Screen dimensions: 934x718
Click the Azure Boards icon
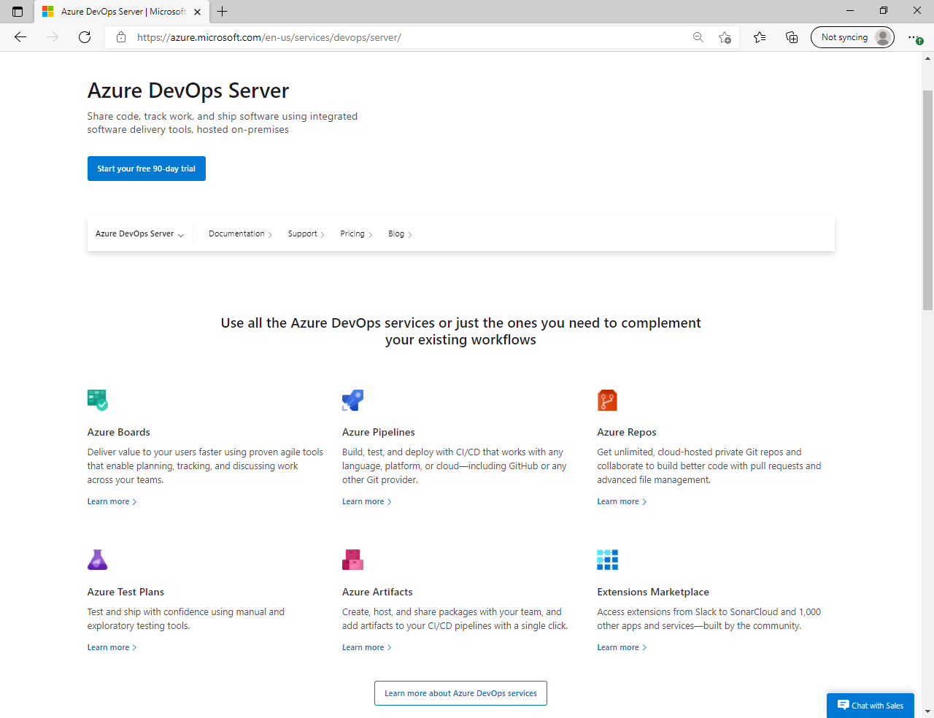[97, 400]
